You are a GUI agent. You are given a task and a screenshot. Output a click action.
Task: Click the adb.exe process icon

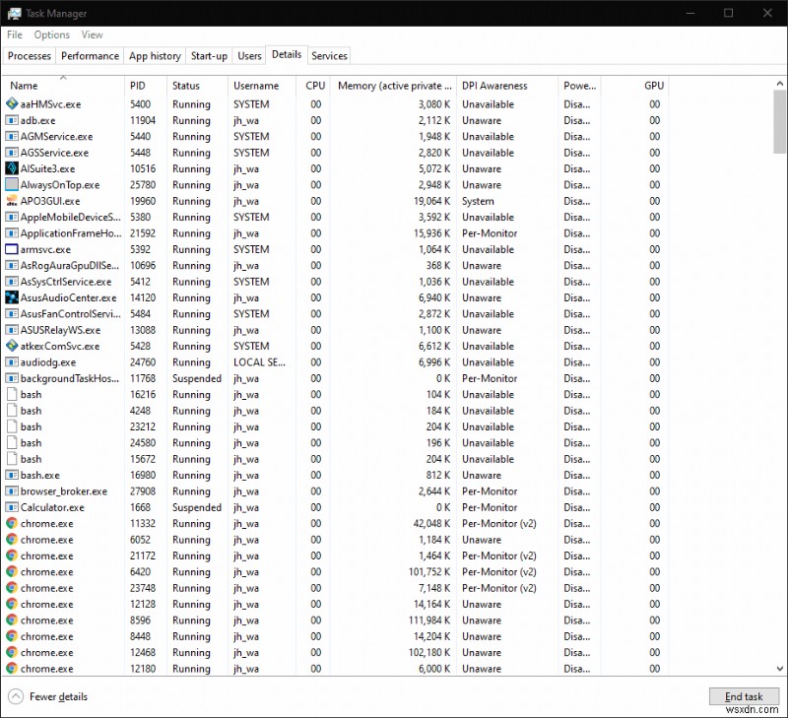point(14,120)
